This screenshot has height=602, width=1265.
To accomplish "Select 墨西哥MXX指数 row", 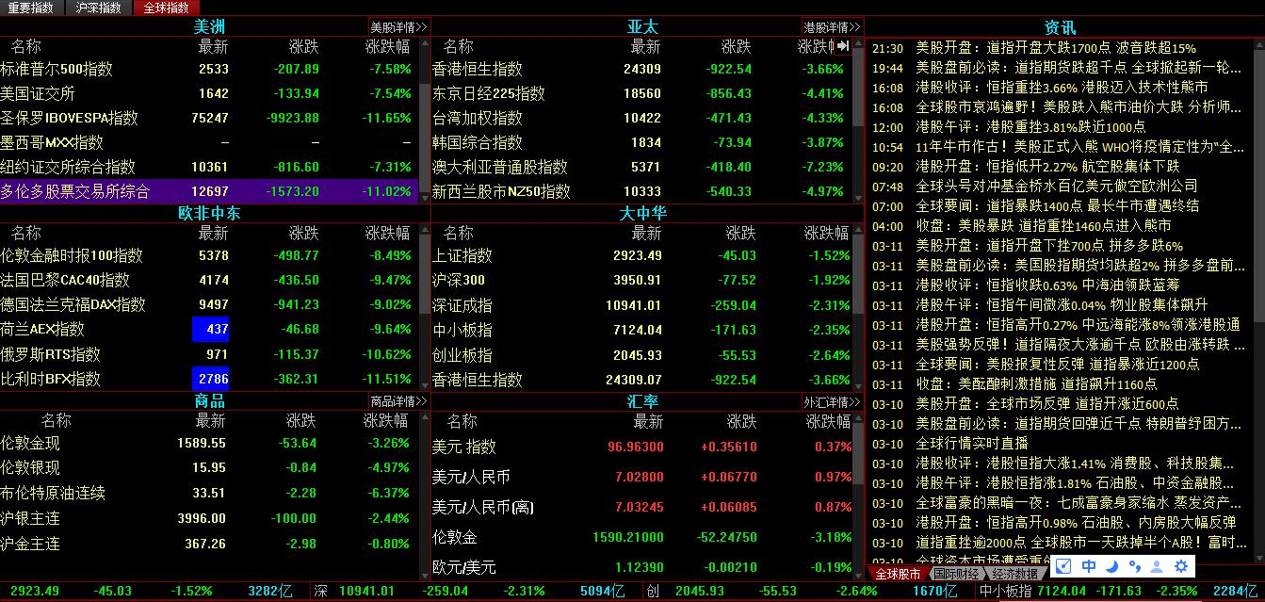I will (x=209, y=142).
